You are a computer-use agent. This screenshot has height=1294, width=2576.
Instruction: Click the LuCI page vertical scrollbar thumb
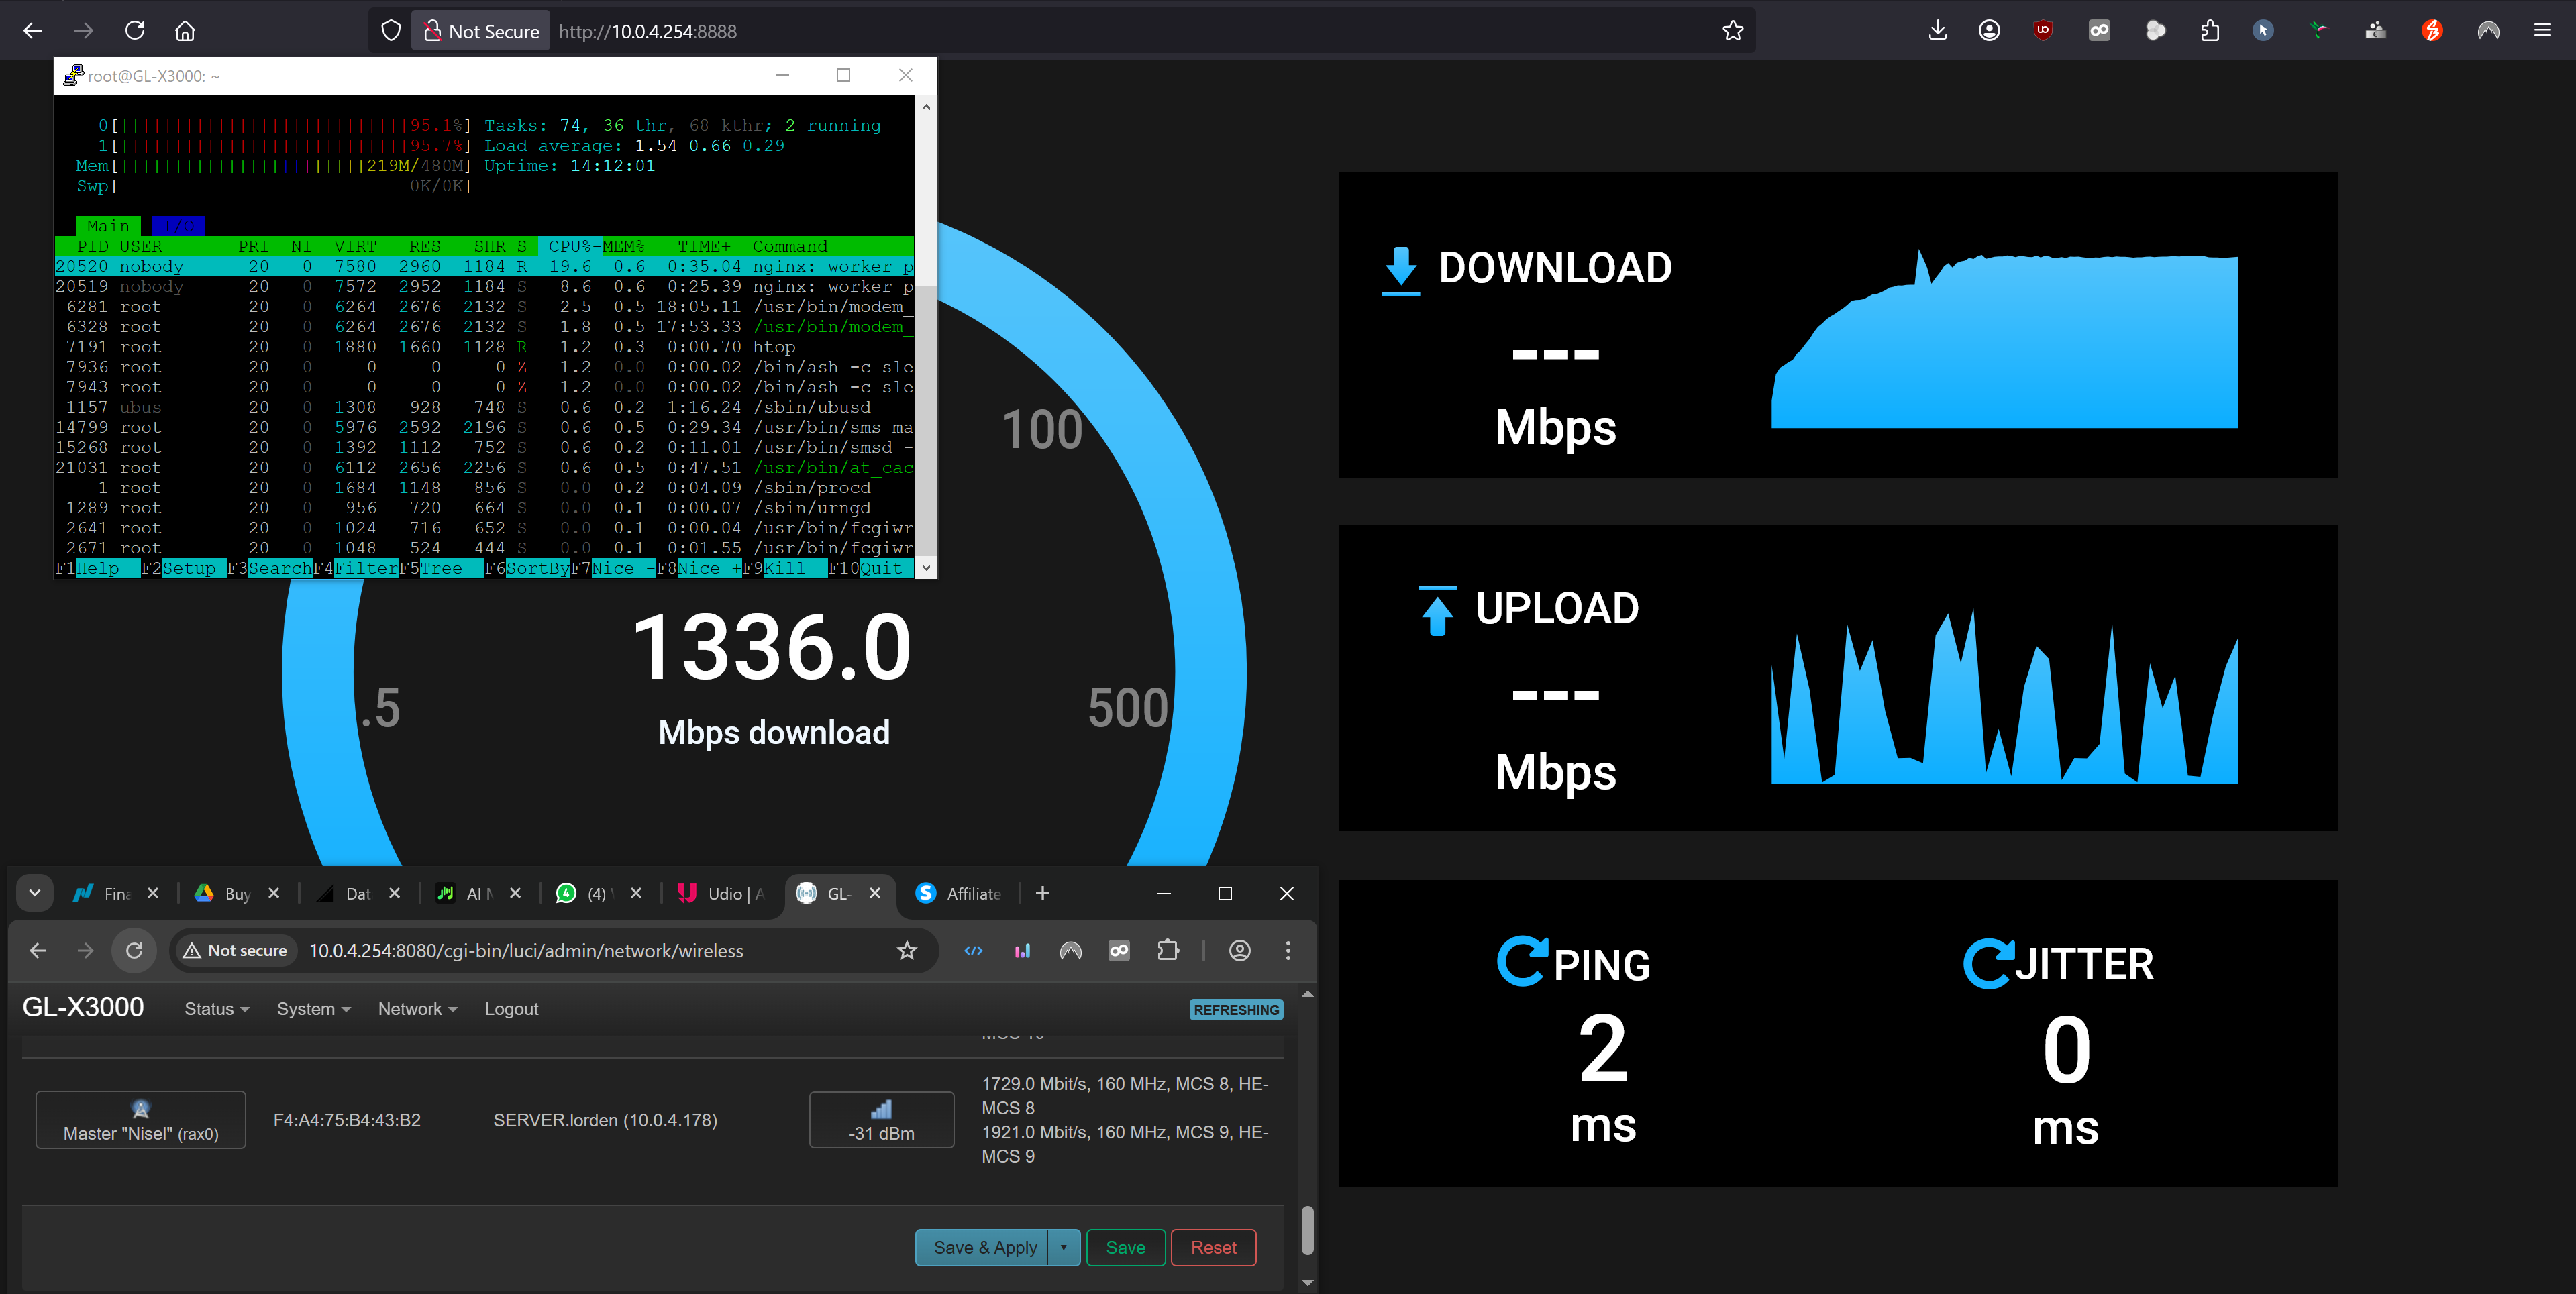(1307, 1230)
